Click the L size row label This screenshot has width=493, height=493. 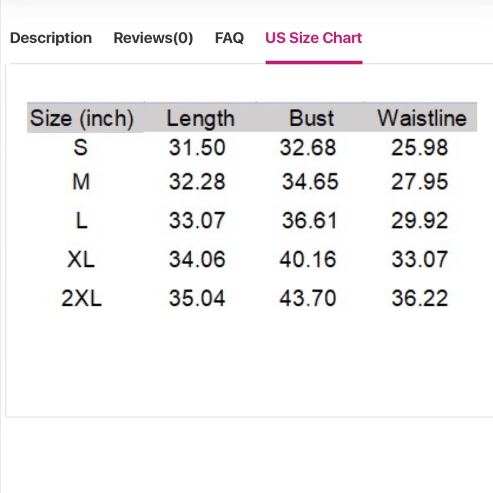tap(82, 220)
